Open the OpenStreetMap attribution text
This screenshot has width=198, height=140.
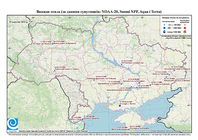tap(170, 131)
